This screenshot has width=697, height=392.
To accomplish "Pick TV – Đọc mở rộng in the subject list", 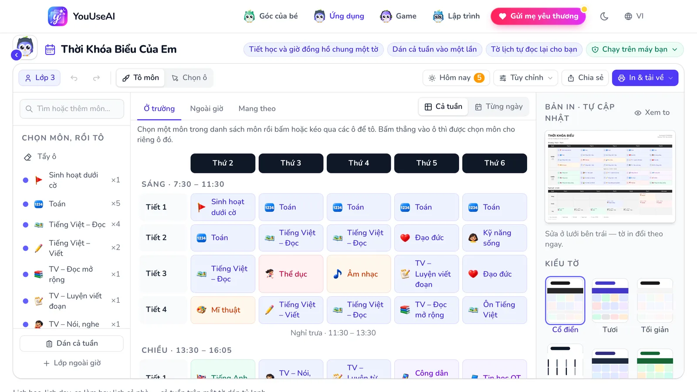I will pyautogui.click(x=72, y=274).
